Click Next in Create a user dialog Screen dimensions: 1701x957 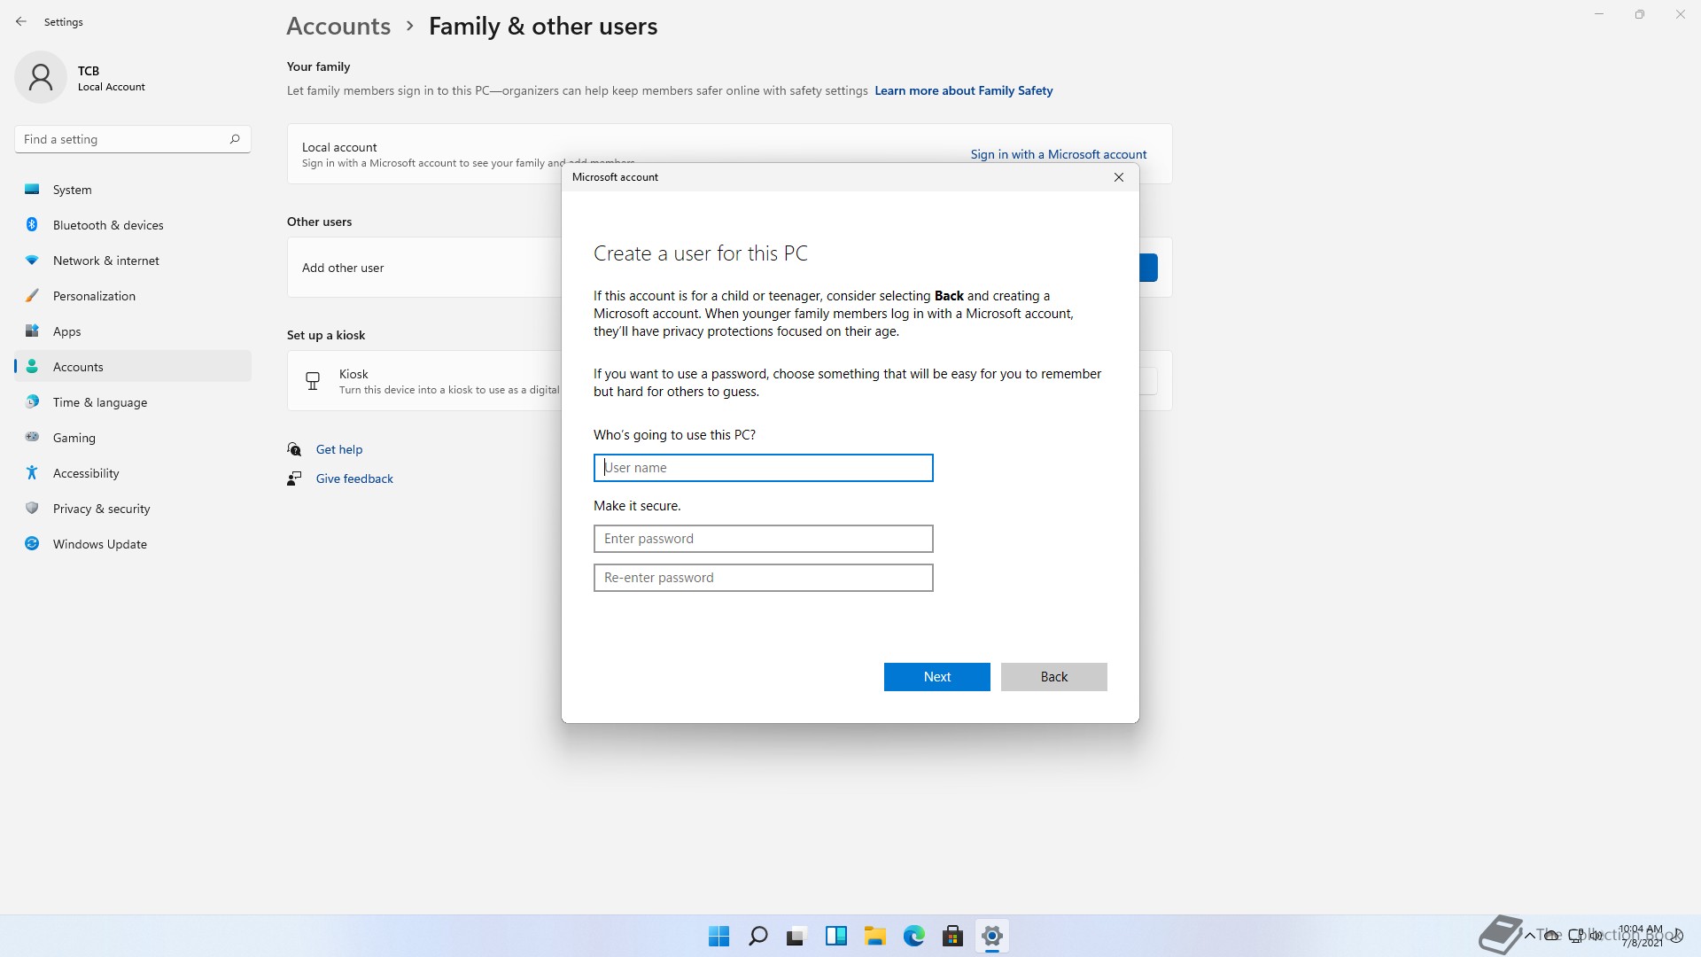click(x=936, y=677)
